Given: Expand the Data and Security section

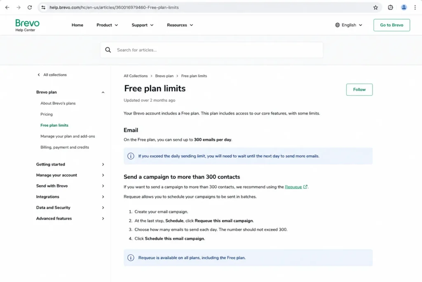Looking at the screenshot, I should [x=103, y=208].
